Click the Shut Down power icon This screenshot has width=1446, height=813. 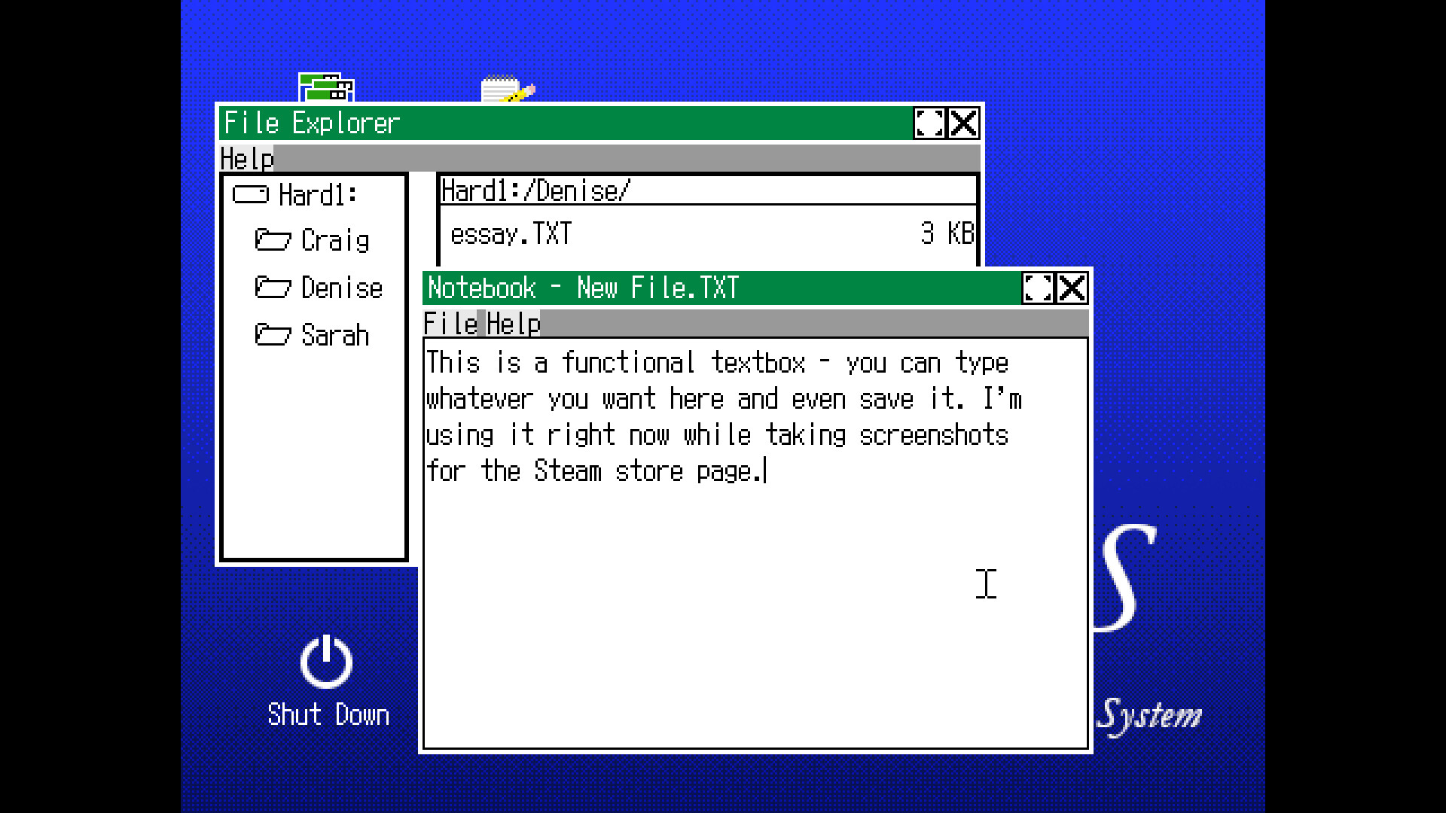[326, 663]
